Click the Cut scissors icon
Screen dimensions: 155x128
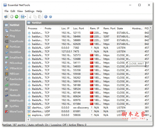pos(30,17)
